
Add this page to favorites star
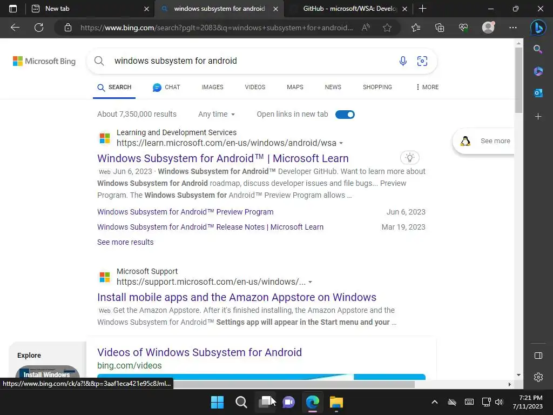coord(387,28)
